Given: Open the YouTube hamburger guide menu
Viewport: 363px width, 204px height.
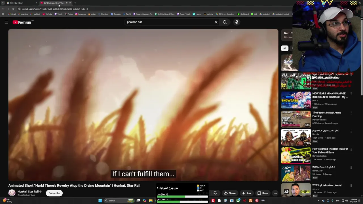Looking at the screenshot, I should click(6, 22).
